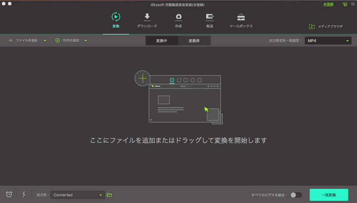
Task: Click the 出力形式を一括指定 label
Action: [x=285, y=40]
